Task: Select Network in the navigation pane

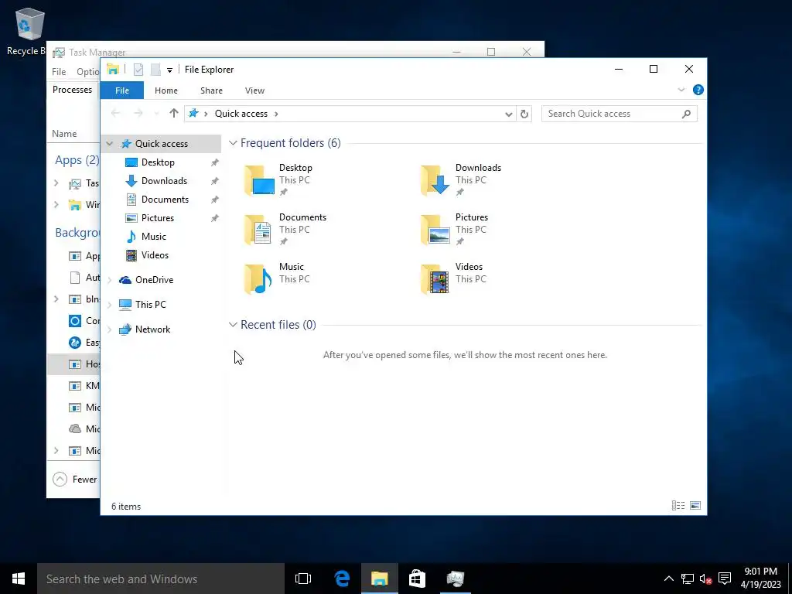Action: [x=152, y=329]
